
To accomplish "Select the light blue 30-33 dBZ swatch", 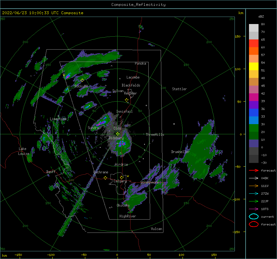I will (254, 120).
